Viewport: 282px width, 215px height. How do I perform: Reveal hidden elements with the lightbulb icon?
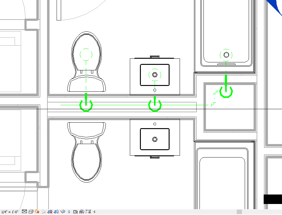pos(69,211)
